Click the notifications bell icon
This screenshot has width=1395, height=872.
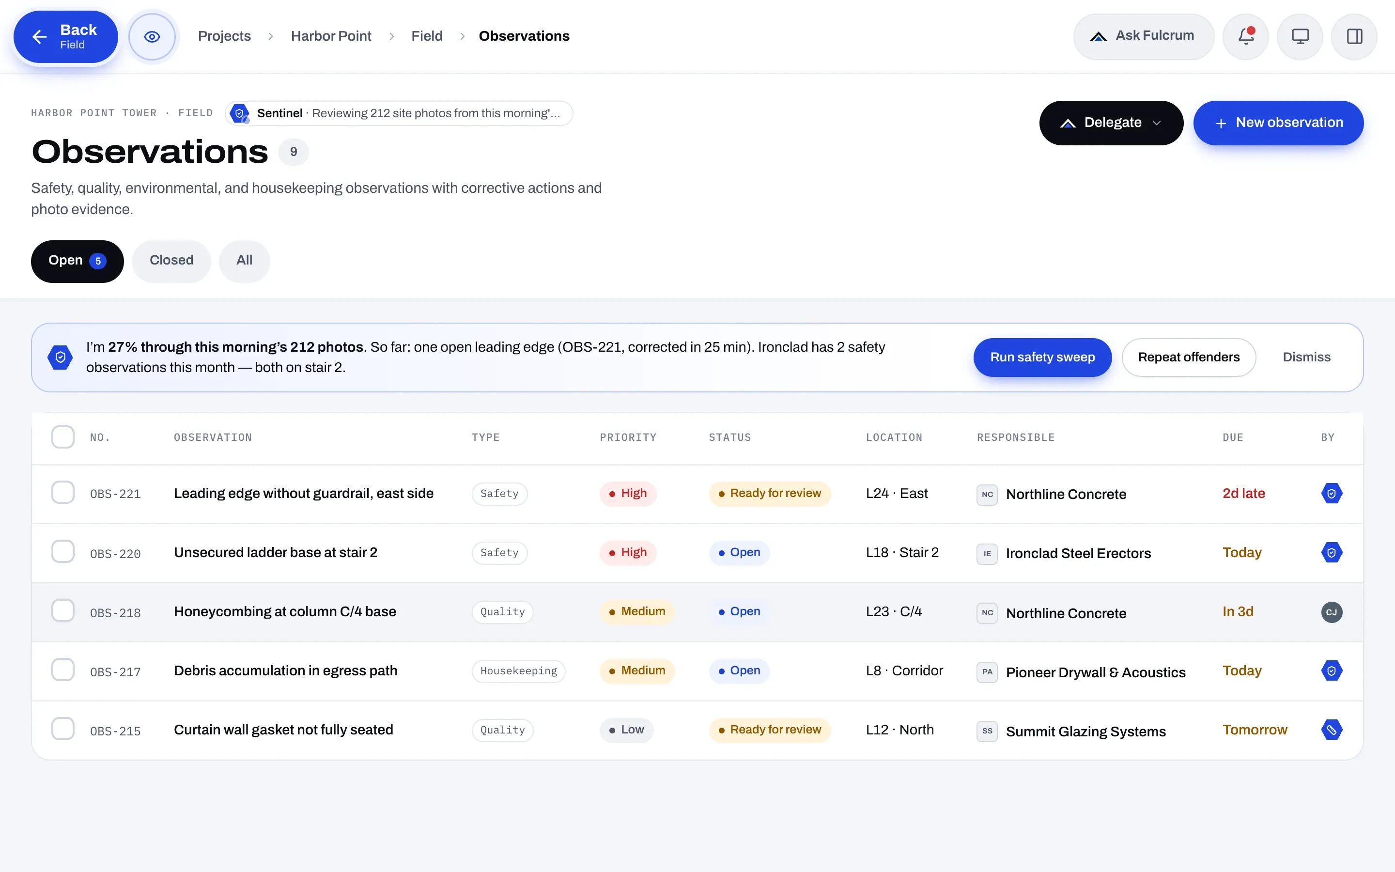click(x=1246, y=36)
